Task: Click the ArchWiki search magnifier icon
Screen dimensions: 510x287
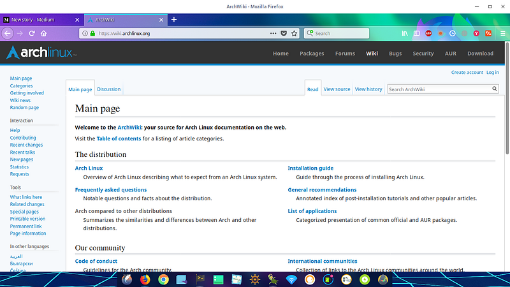Action: [495, 89]
